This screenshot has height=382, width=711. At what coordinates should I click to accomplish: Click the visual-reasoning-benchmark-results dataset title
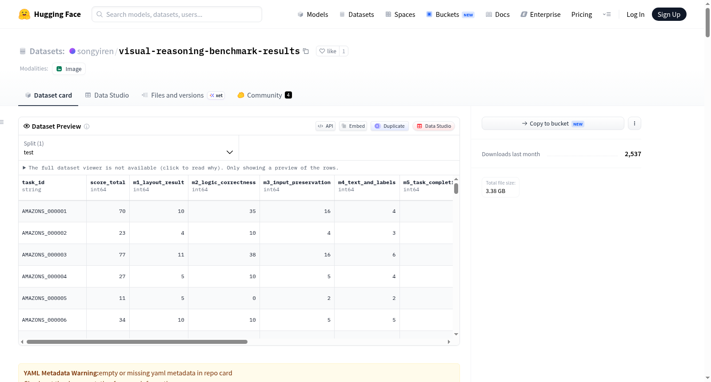tap(209, 51)
